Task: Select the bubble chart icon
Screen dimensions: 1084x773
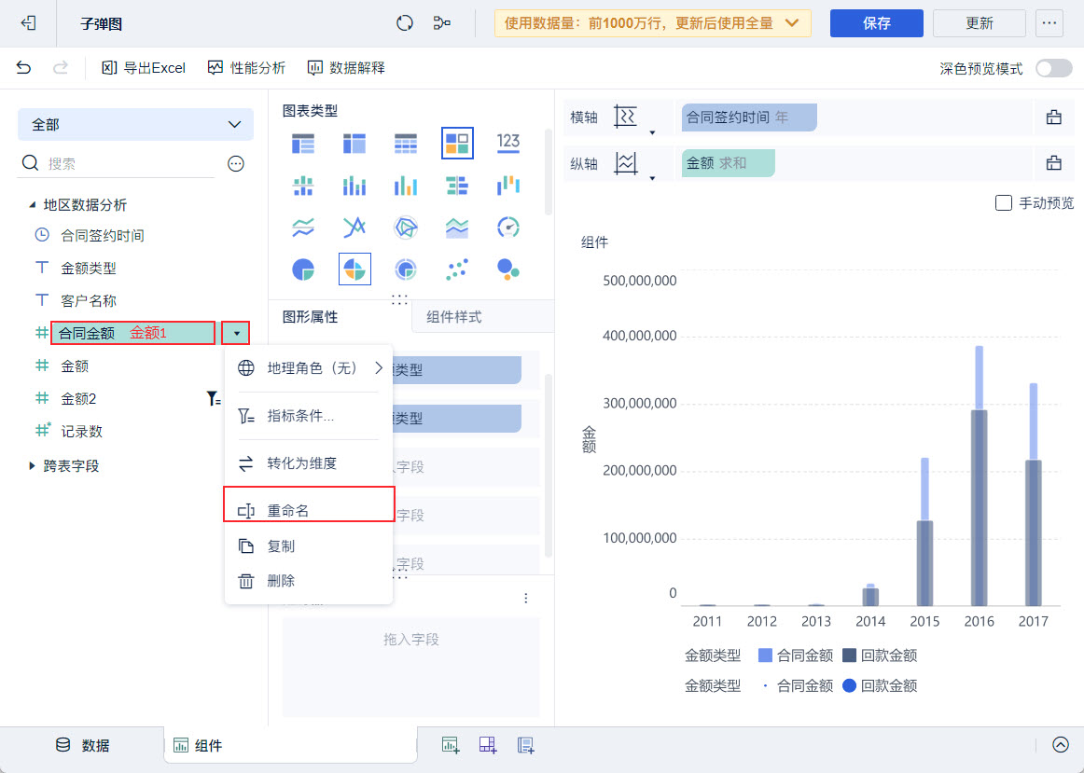Action: (508, 269)
